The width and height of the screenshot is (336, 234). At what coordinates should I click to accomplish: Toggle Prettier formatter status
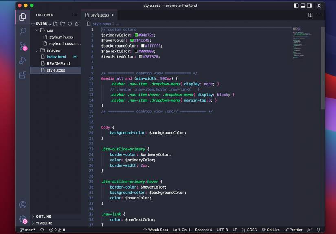click(x=293, y=230)
